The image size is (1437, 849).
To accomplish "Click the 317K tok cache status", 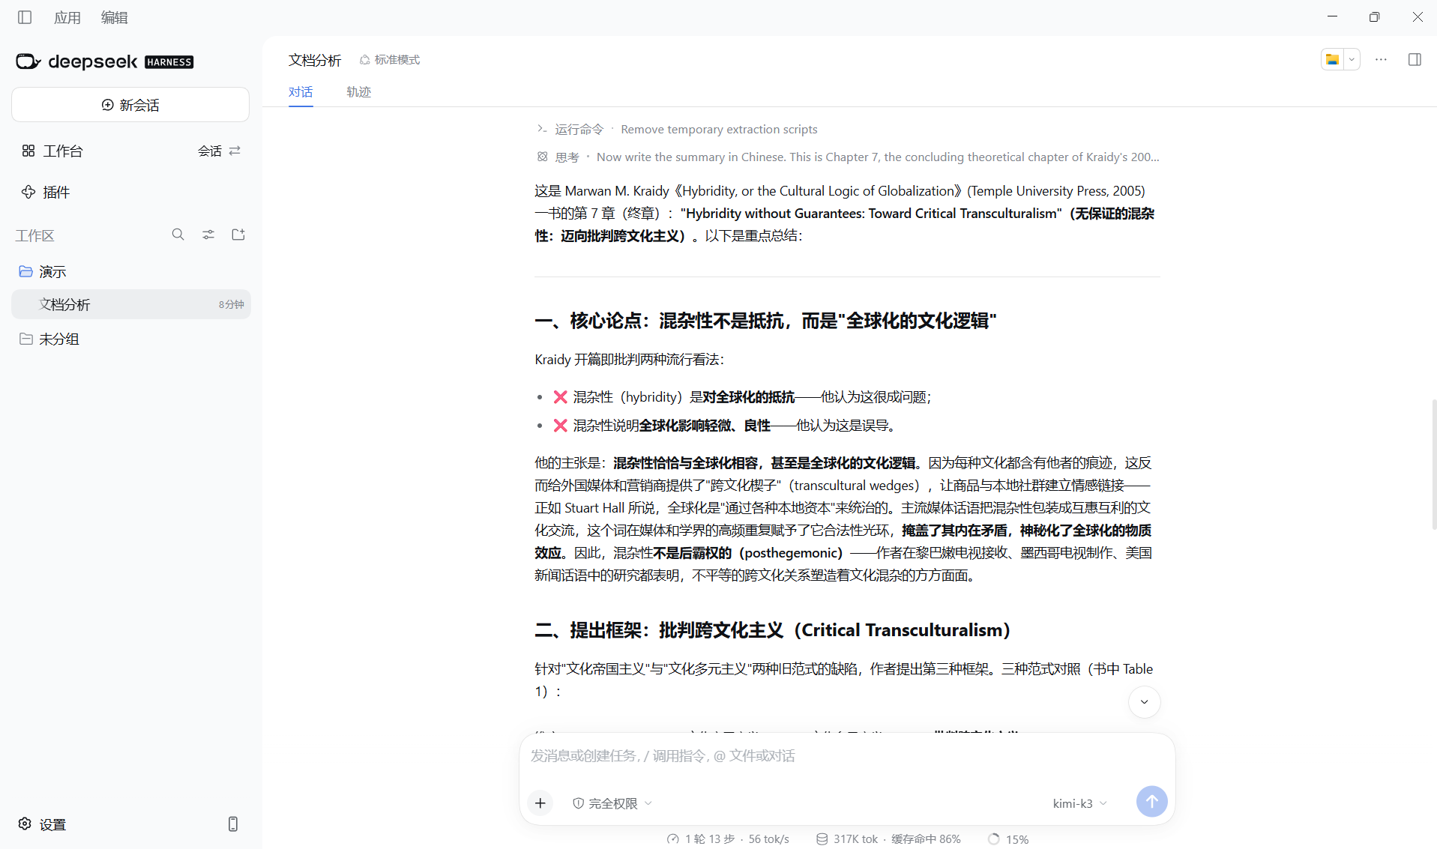I will tap(888, 839).
